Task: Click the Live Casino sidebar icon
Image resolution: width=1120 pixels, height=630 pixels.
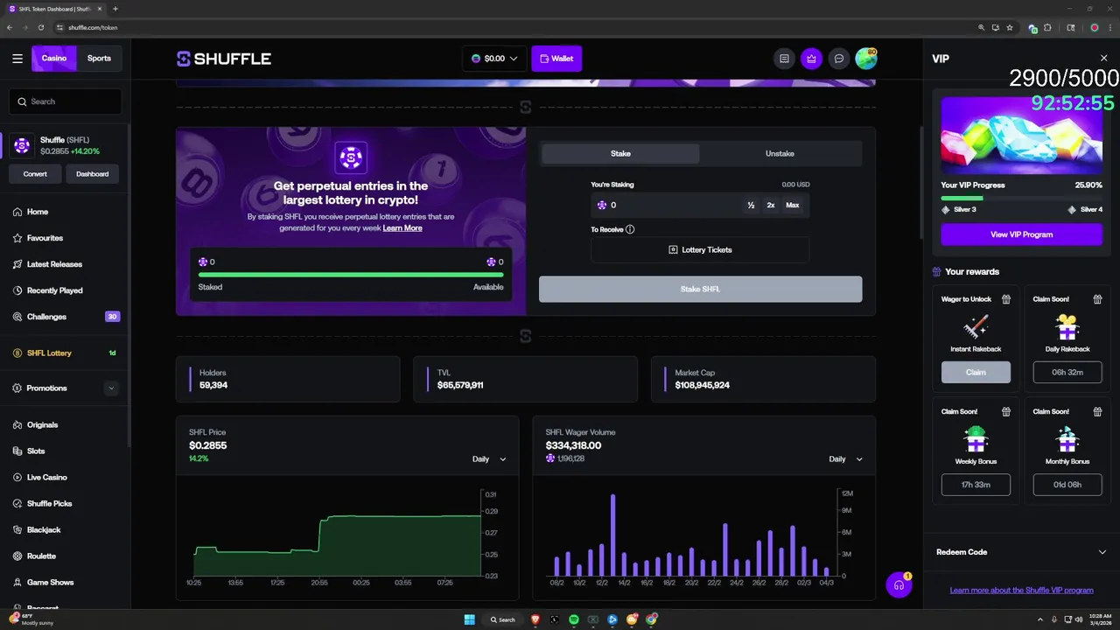Action: [x=17, y=478]
